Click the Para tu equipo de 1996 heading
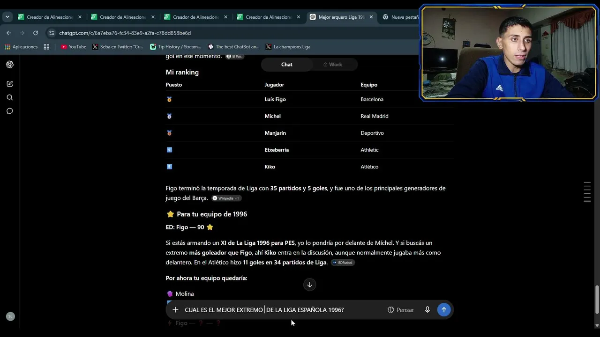600x337 pixels. pyautogui.click(x=207, y=214)
